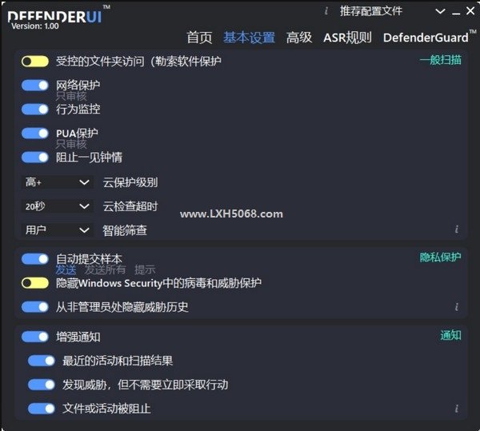Open the ASR规则 tab

click(x=347, y=38)
